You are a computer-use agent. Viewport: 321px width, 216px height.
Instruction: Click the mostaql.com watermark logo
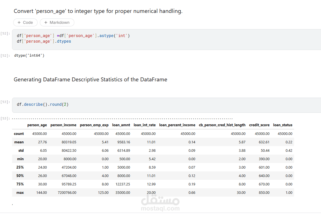(x=160, y=203)
